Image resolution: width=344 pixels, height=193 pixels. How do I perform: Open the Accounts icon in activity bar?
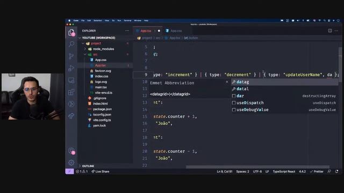pyautogui.click(x=71, y=151)
